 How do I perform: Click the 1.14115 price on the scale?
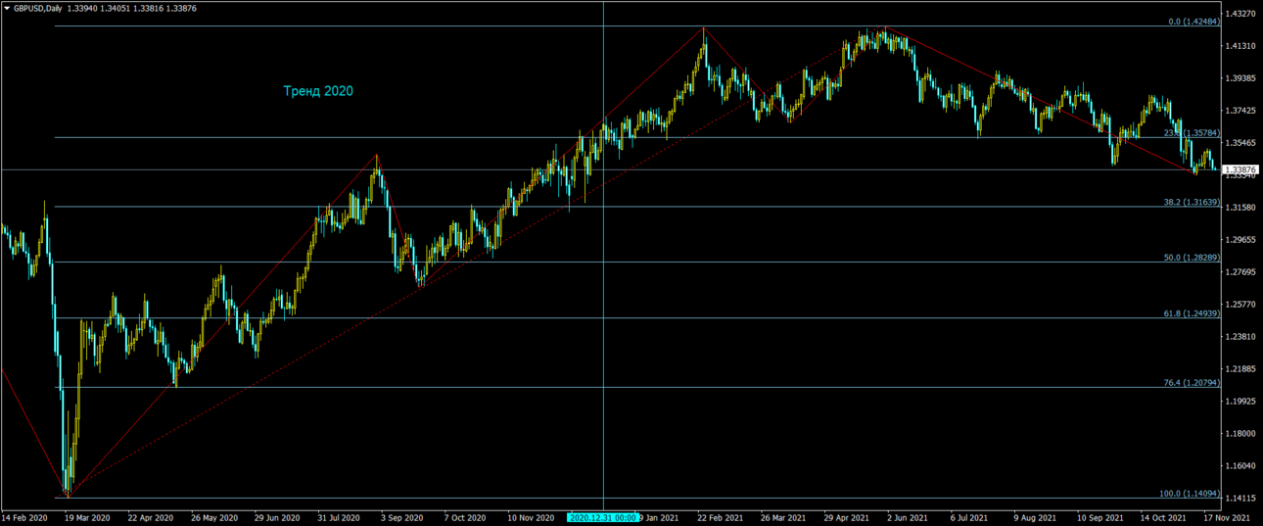(x=1241, y=499)
